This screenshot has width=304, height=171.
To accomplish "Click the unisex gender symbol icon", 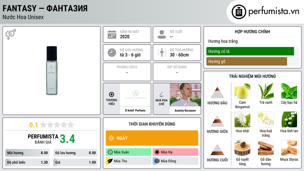I will click(11, 34).
